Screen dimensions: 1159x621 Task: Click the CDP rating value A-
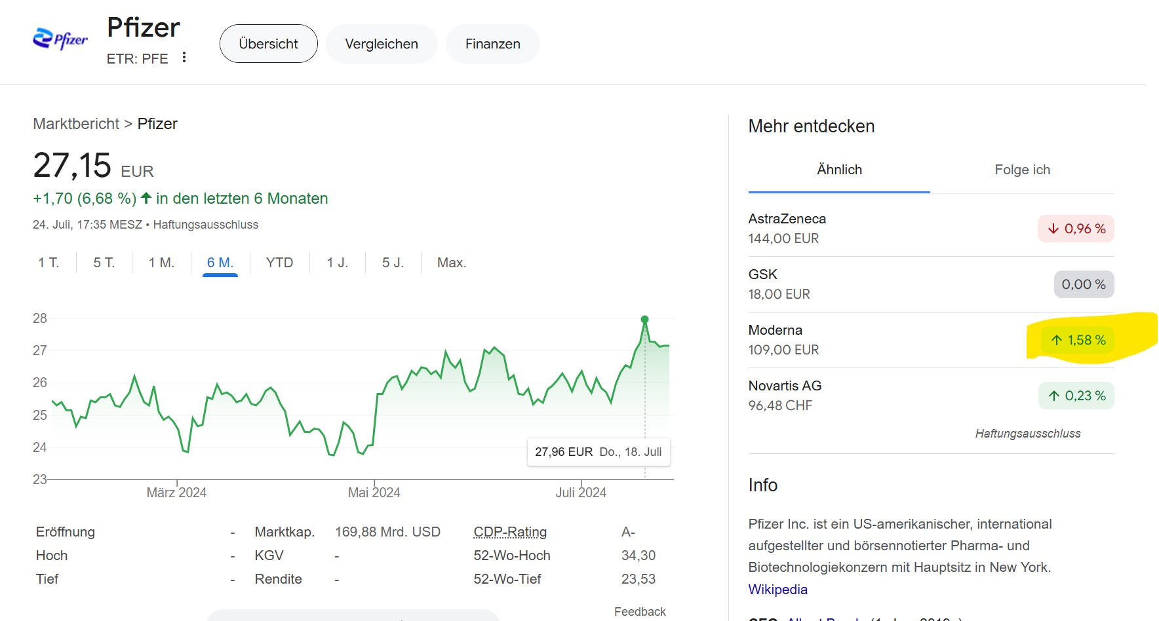click(628, 532)
